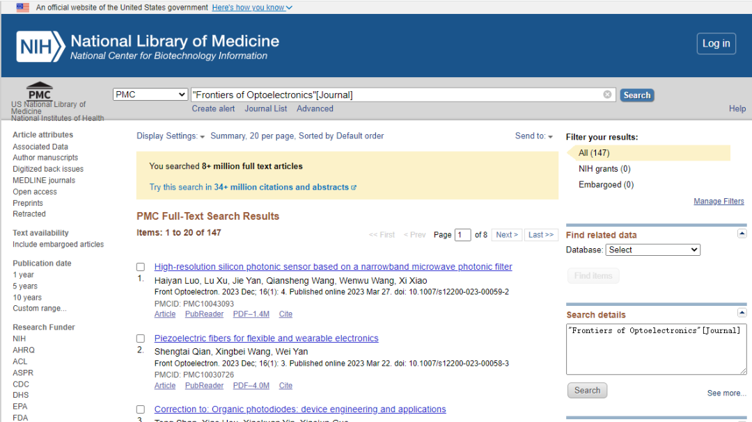The image size is (752, 422).
Task: Open the Journal List link
Action: pos(266,108)
